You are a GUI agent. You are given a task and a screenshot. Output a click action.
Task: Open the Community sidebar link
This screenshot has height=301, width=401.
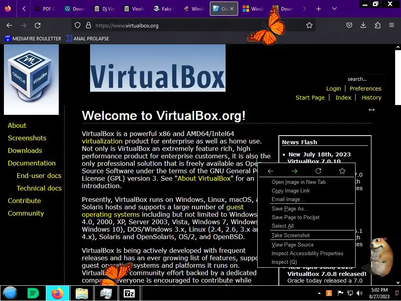tap(26, 213)
